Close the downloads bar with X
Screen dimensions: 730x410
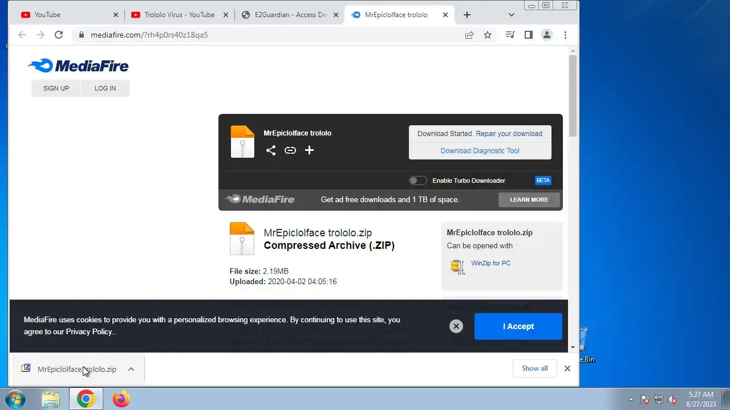pyautogui.click(x=567, y=368)
